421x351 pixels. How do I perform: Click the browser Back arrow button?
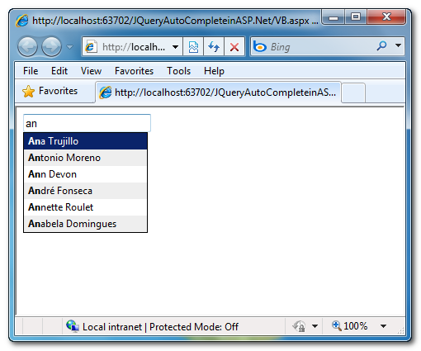(27, 46)
